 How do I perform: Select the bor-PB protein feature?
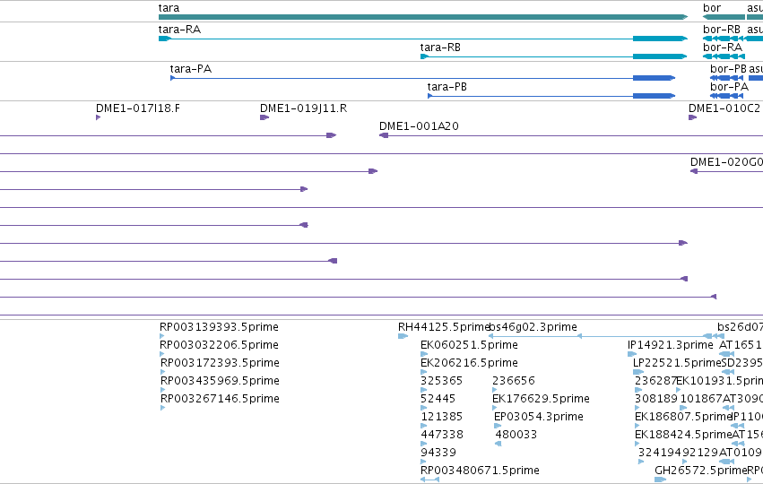[726, 78]
